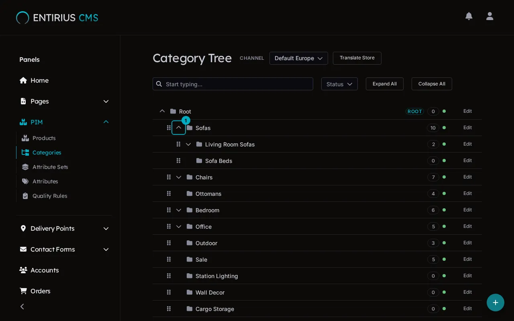Click the green status dot of Sofas
The width and height of the screenshot is (514, 321).
click(444, 128)
